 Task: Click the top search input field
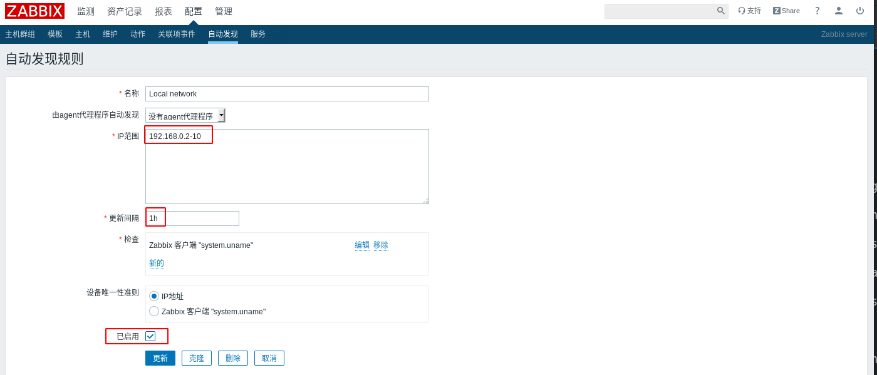click(660, 11)
